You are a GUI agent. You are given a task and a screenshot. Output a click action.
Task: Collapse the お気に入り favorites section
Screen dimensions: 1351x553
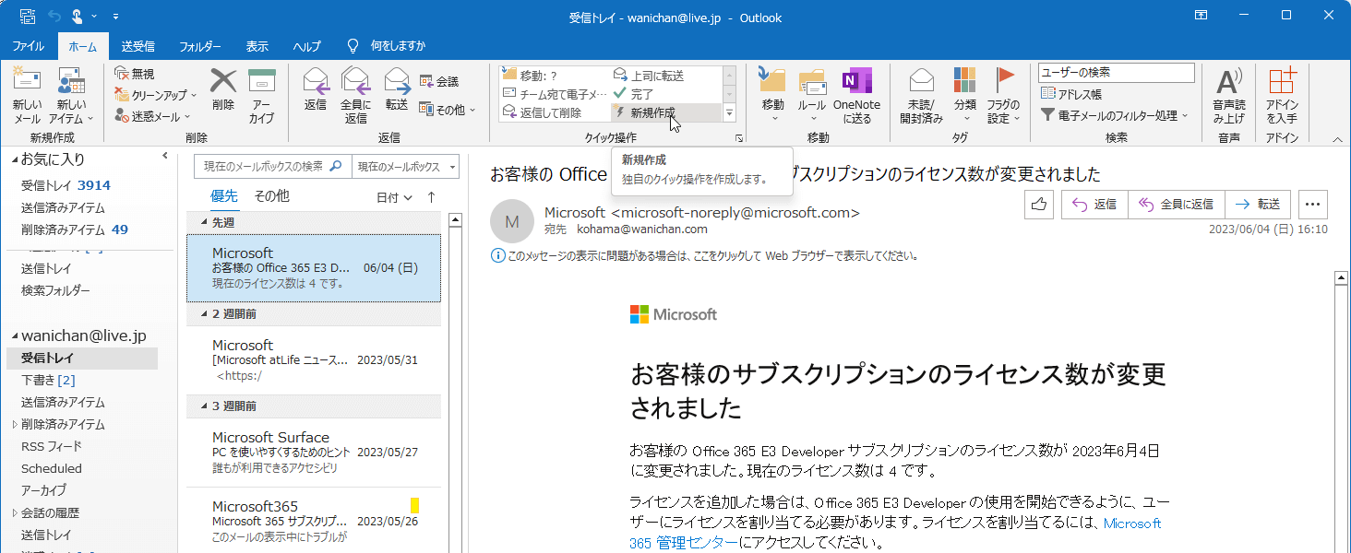tap(14, 160)
